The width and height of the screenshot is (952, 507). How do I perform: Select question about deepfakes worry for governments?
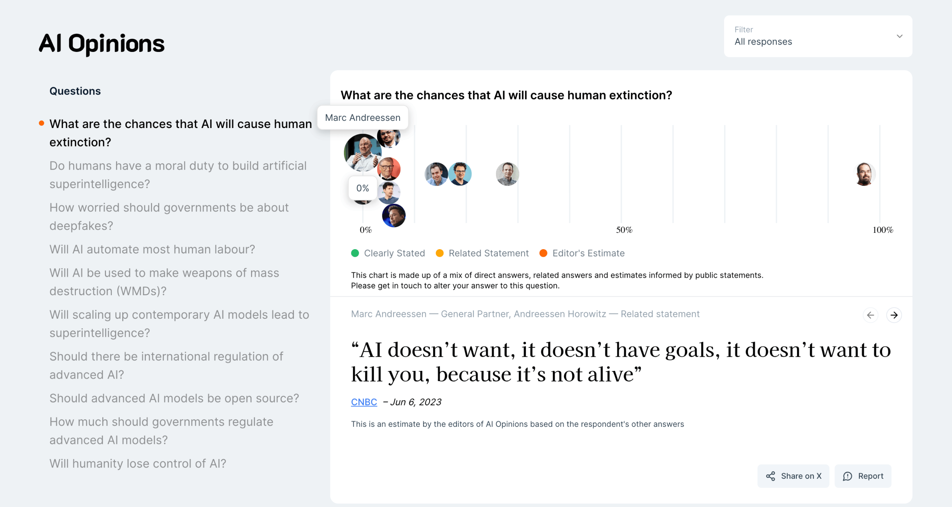(169, 217)
